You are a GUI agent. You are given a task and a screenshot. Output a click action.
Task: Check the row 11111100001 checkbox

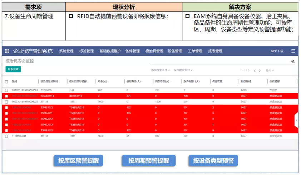click(x=6, y=136)
